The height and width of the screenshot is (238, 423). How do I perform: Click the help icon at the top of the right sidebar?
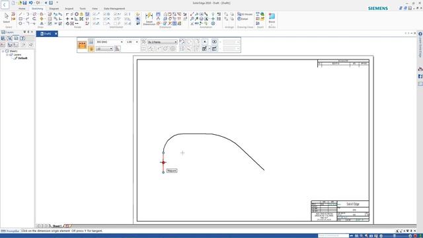(420, 34)
